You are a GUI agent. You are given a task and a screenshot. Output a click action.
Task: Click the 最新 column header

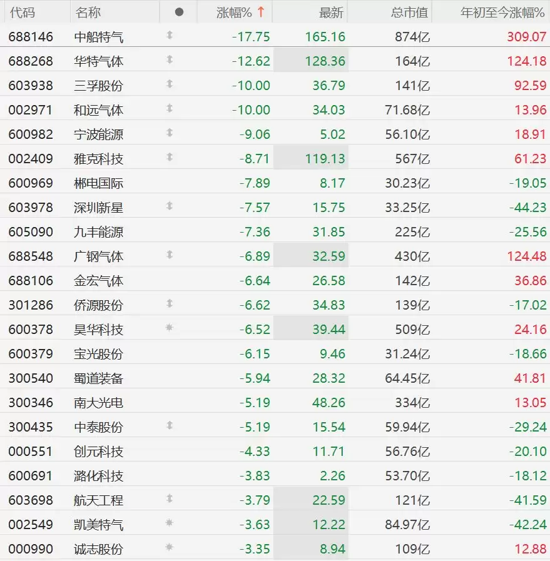click(x=331, y=13)
